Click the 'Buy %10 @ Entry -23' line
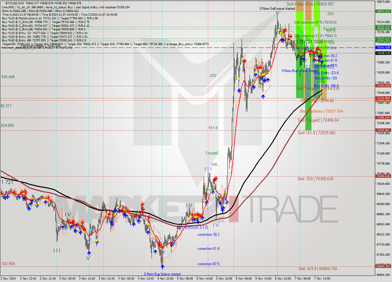 tap(45, 33)
